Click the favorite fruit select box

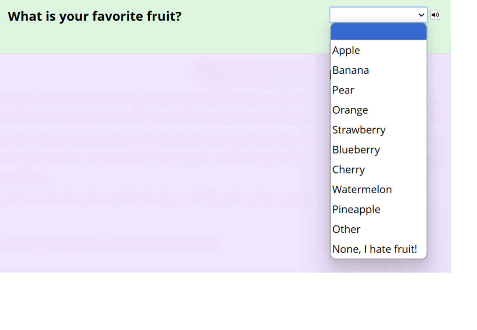378,15
